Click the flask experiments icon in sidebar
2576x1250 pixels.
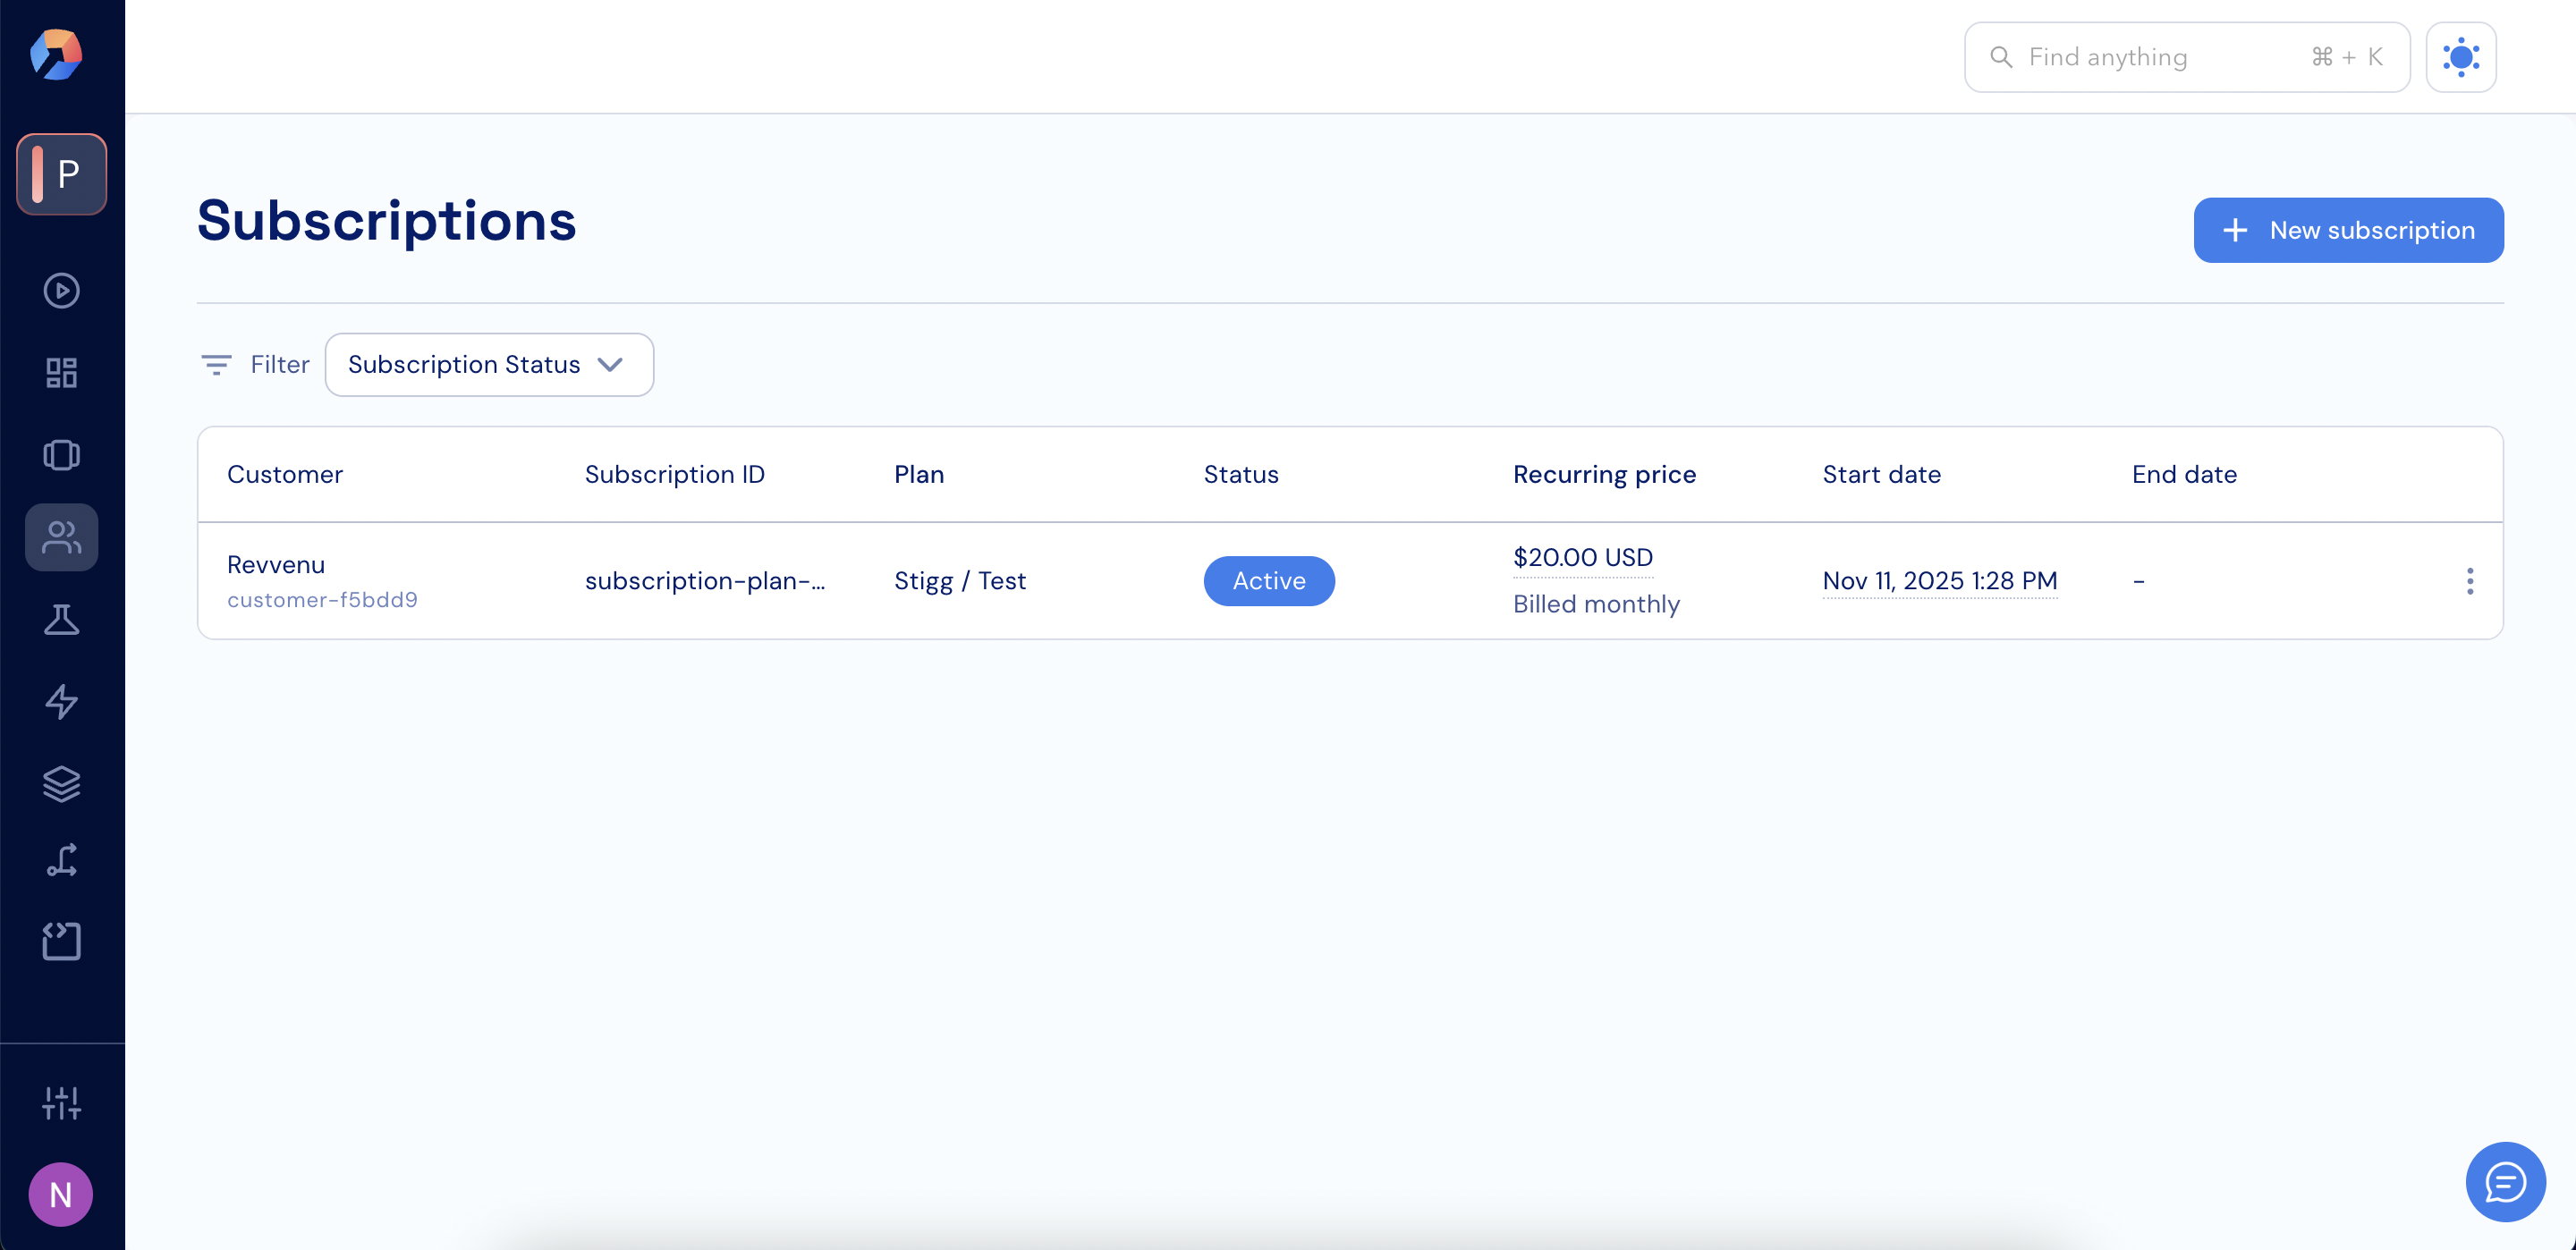coord(61,620)
